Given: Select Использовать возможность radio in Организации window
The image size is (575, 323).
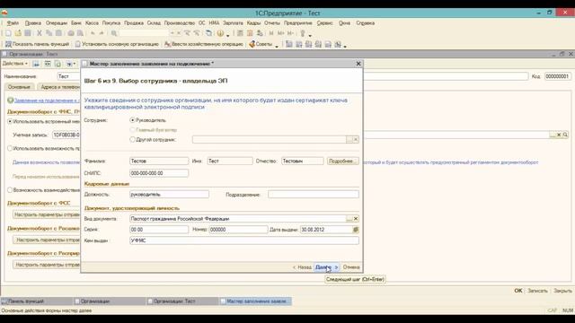Looking at the screenshot, I should (10, 148).
